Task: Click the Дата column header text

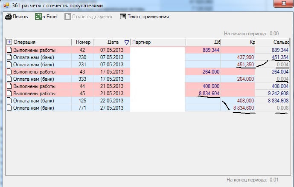Action: click(113, 42)
